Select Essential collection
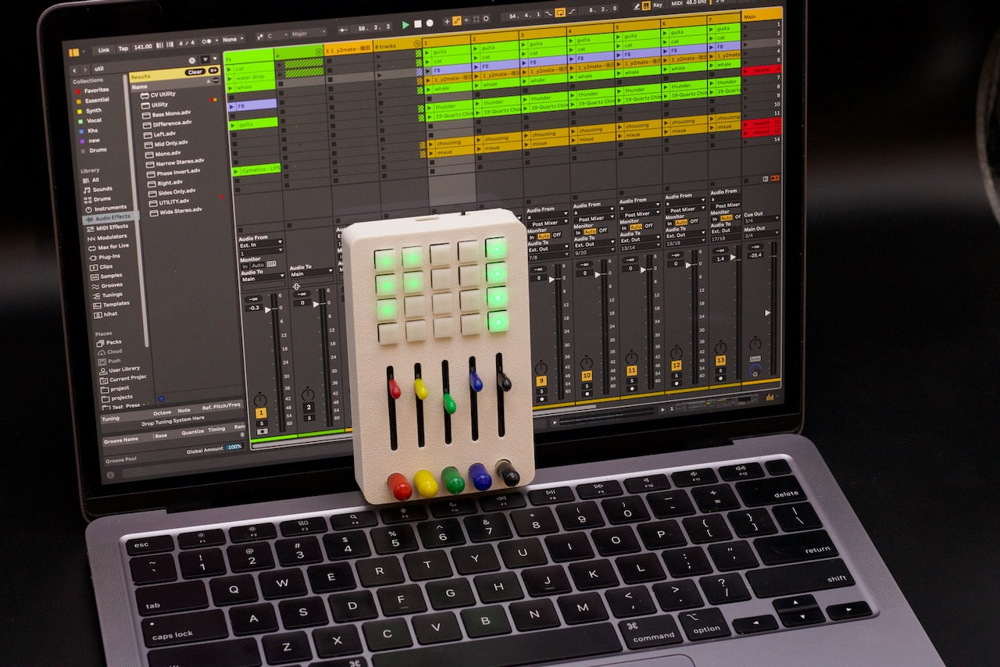Screen dimensions: 1000x667 tap(92, 100)
